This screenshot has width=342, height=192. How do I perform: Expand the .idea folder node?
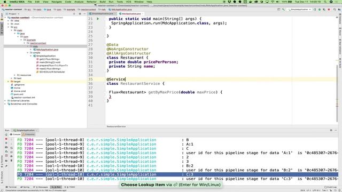(x=9, y=21)
